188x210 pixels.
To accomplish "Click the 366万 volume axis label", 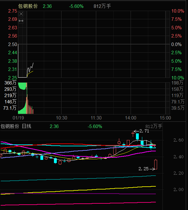I will 10,83.
